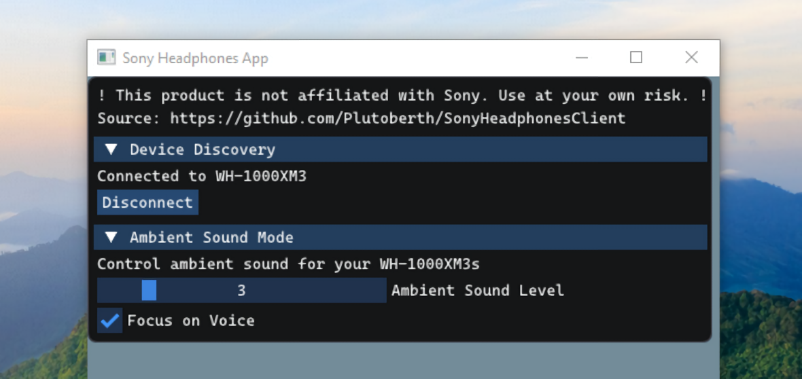Click the Focus on Voice label text
The image size is (802, 379).
pyautogui.click(x=190, y=321)
